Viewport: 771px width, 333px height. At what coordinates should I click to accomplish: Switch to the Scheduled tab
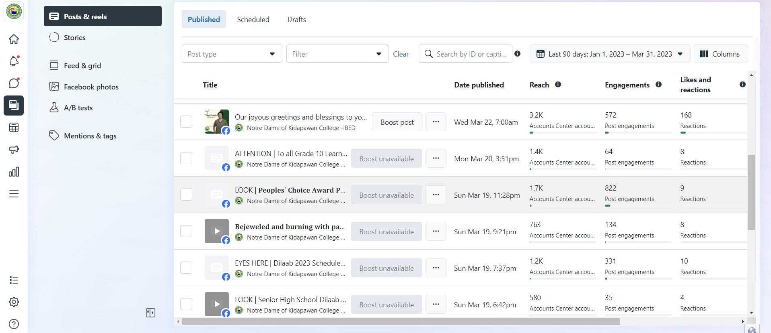point(253,19)
